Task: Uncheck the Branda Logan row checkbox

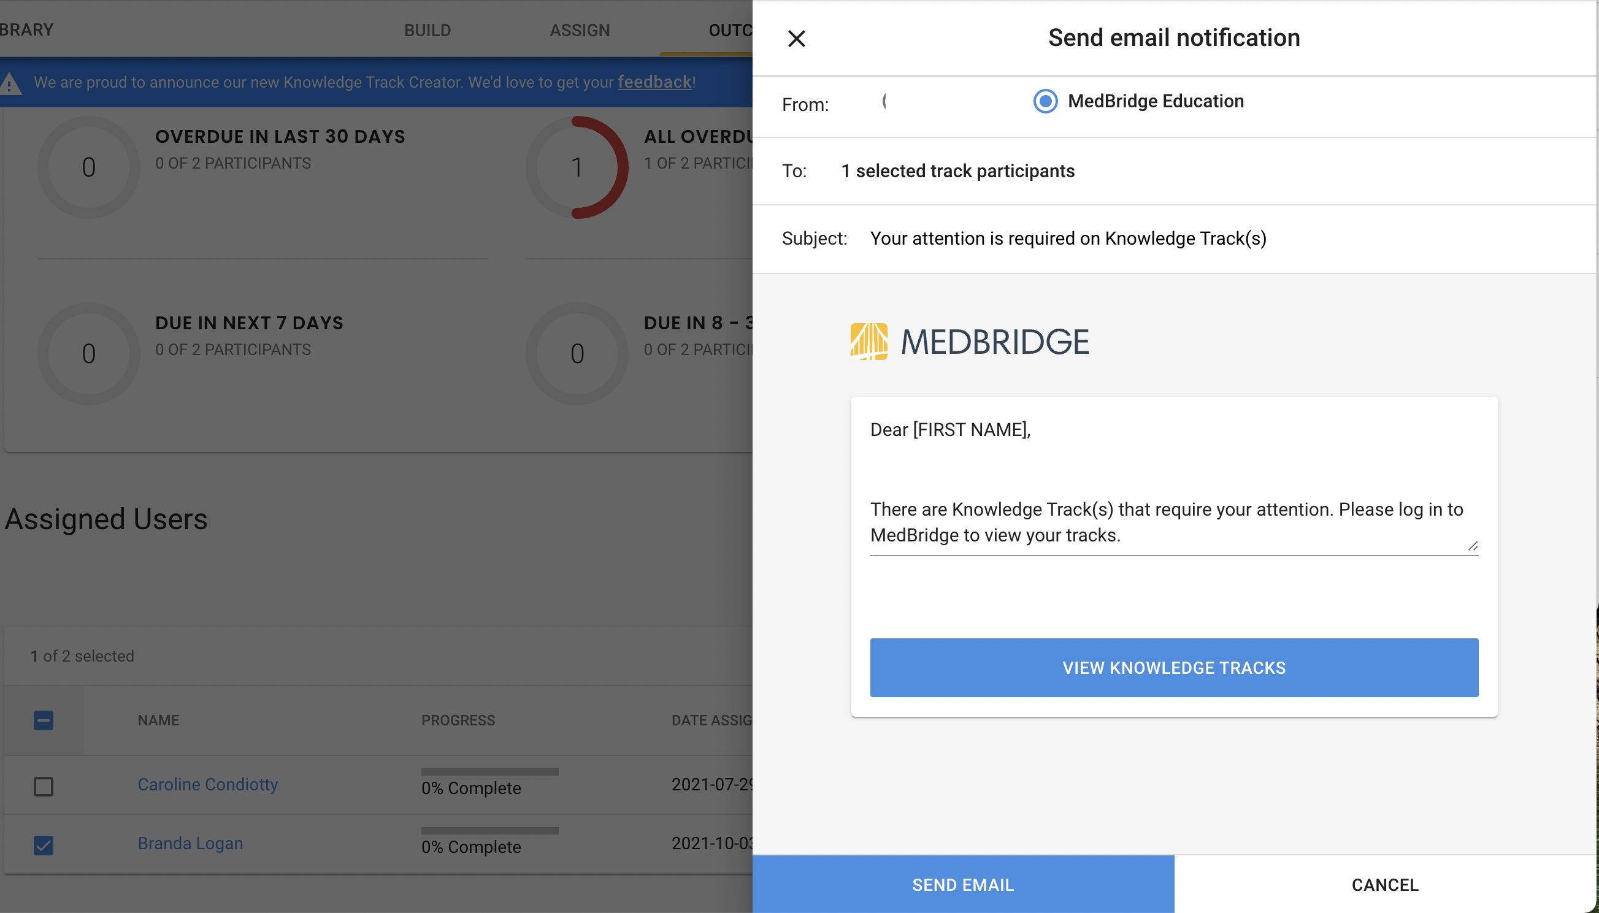Action: 44,845
